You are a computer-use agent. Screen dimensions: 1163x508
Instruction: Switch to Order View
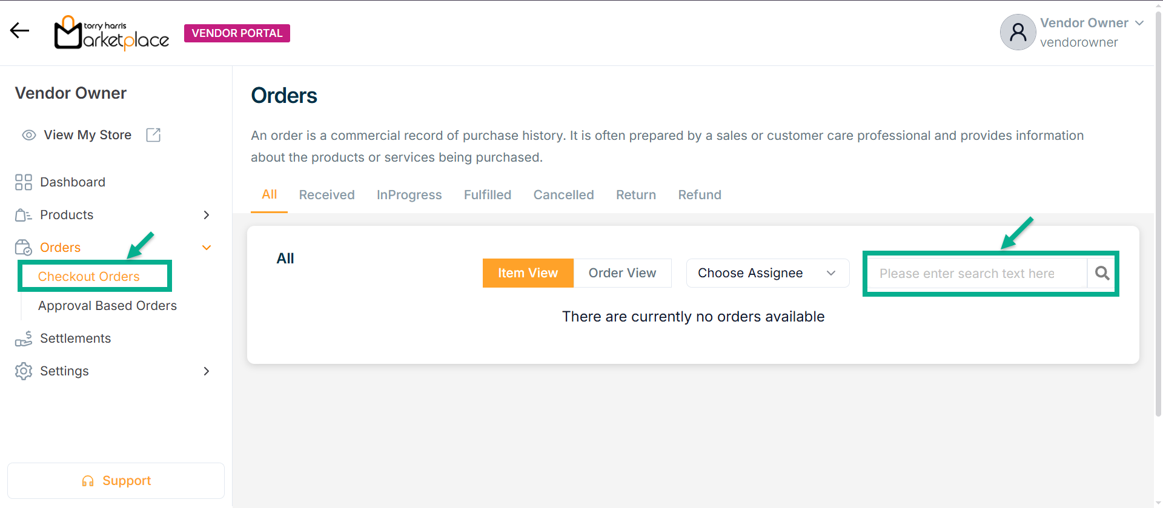622,273
